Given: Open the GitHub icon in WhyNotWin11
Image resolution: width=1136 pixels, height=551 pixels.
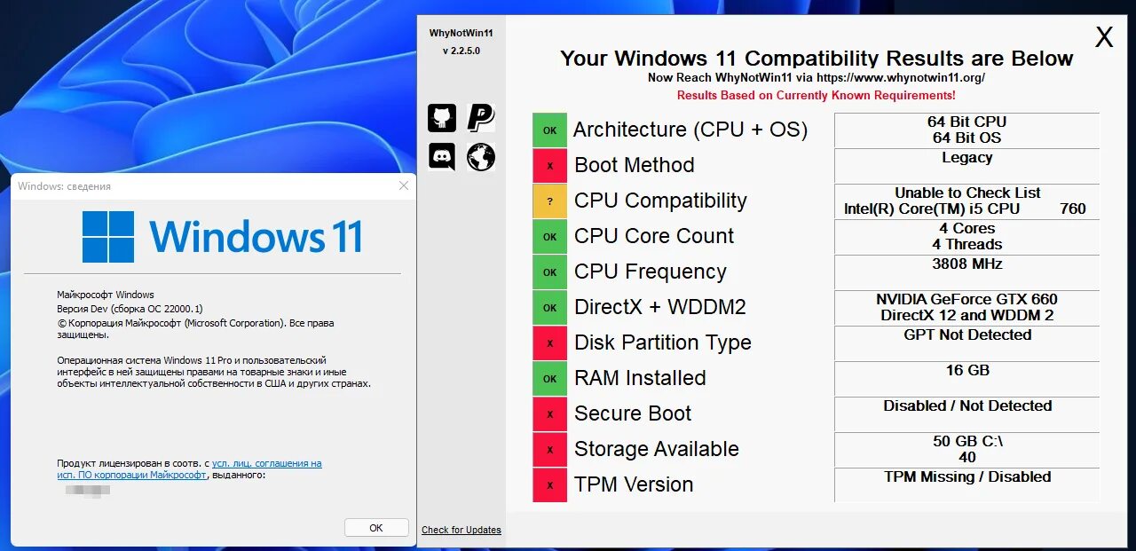Looking at the screenshot, I should pyautogui.click(x=442, y=118).
